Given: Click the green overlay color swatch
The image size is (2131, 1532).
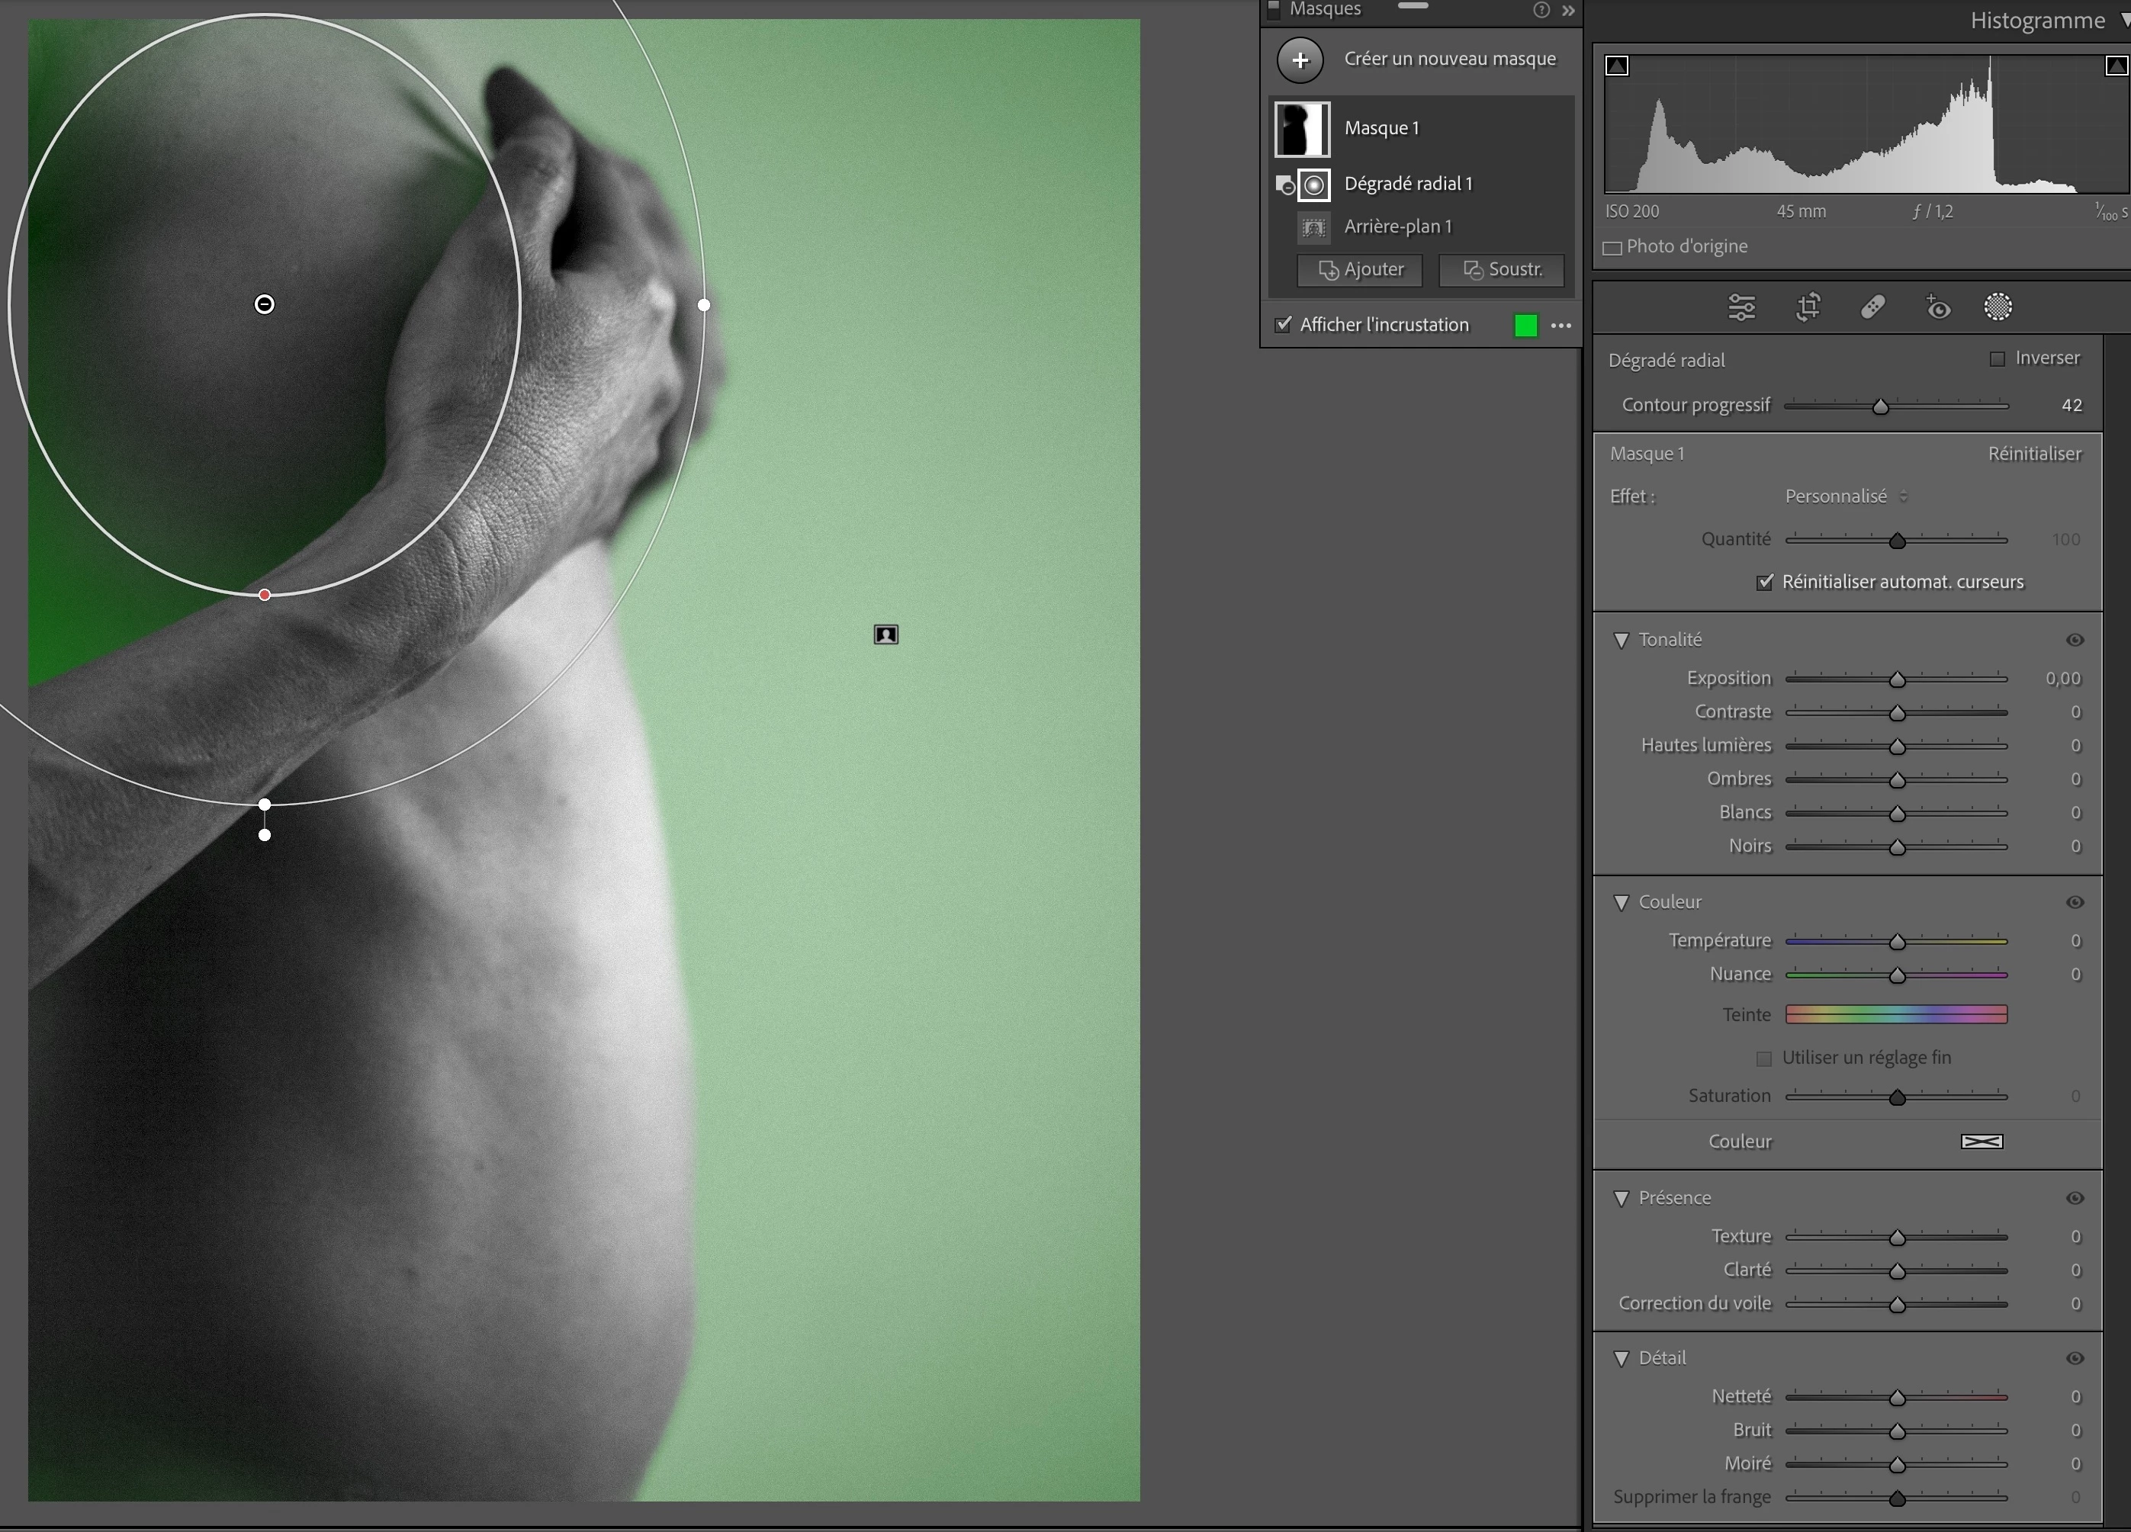Looking at the screenshot, I should 1526,326.
